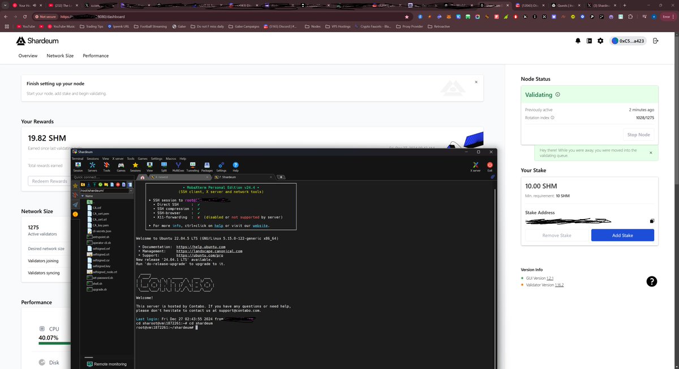Collapse the Name column tree in SFTP browser

coord(83,196)
